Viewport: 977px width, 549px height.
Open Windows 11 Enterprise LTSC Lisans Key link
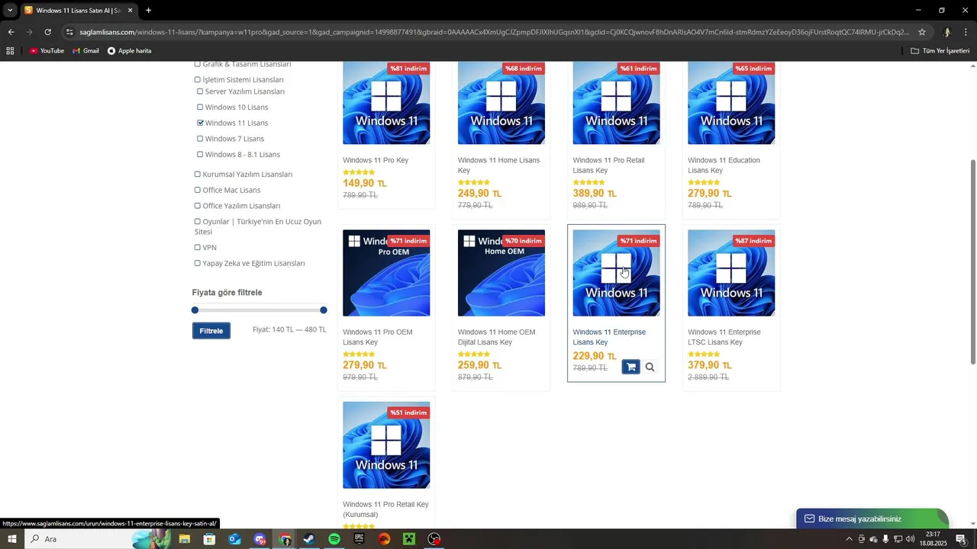click(x=724, y=337)
